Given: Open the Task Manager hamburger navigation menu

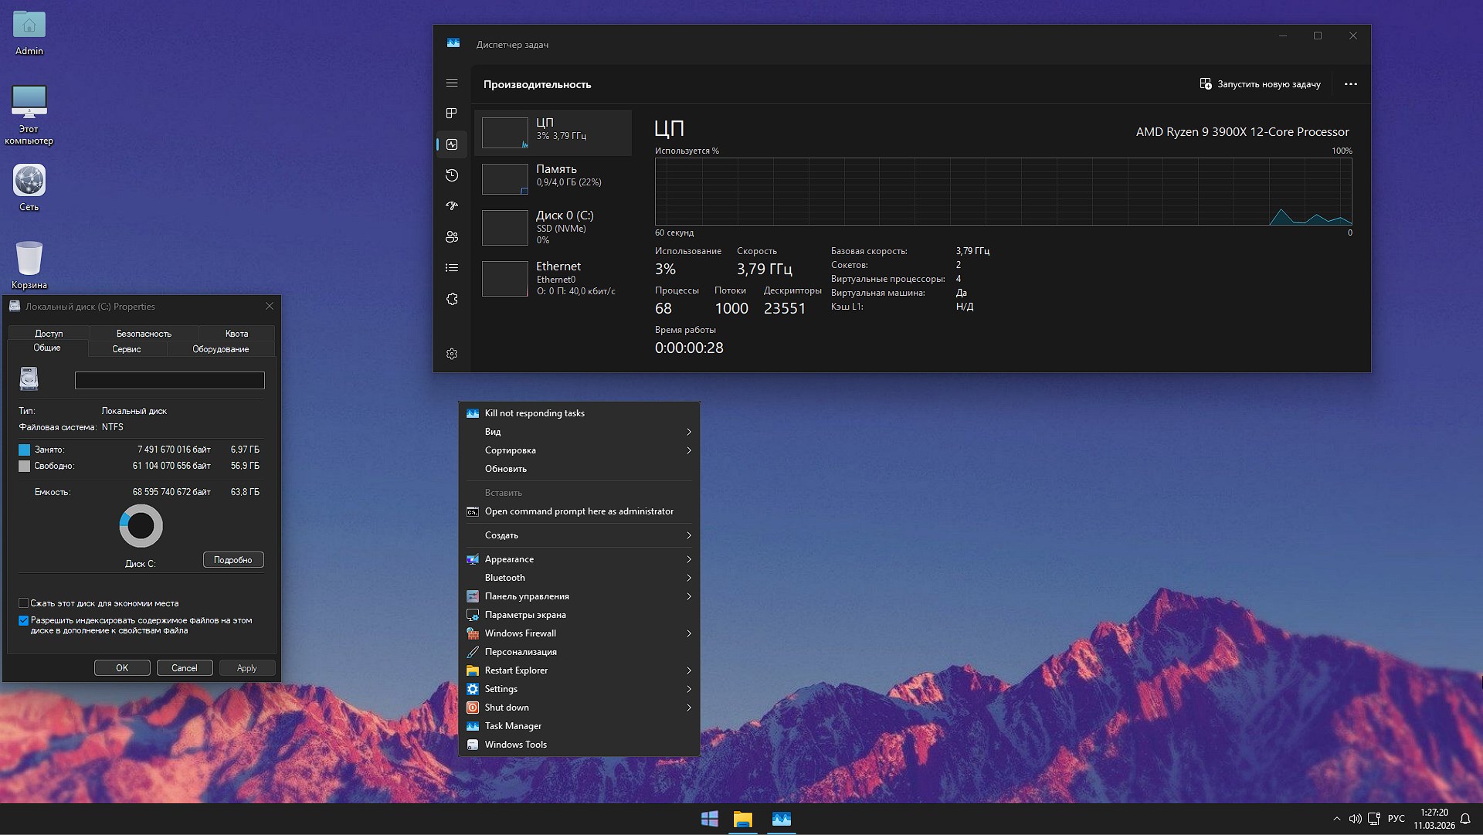Looking at the screenshot, I should point(452,83).
